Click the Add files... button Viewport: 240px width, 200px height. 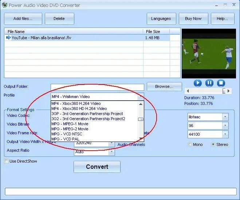click(x=23, y=19)
